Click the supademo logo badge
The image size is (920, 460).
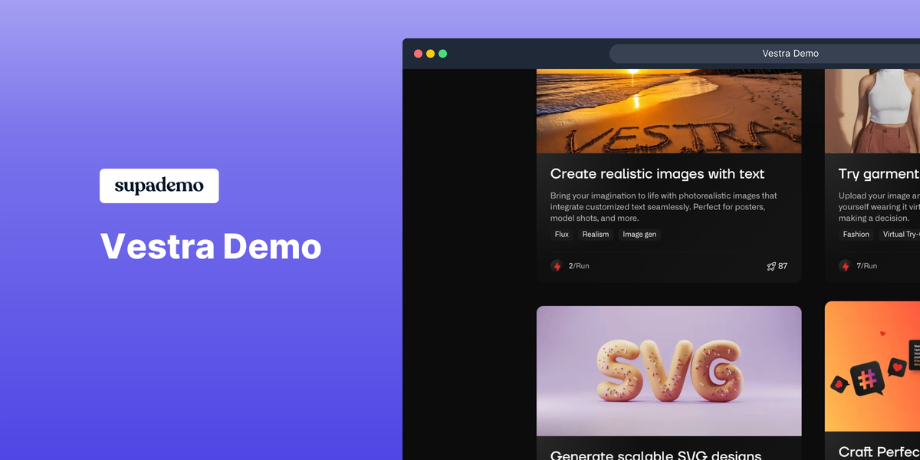tap(159, 186)
